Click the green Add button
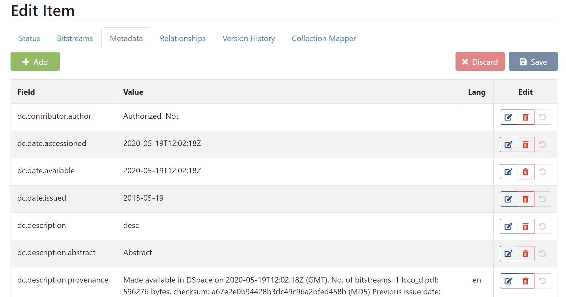 [35, 62]
